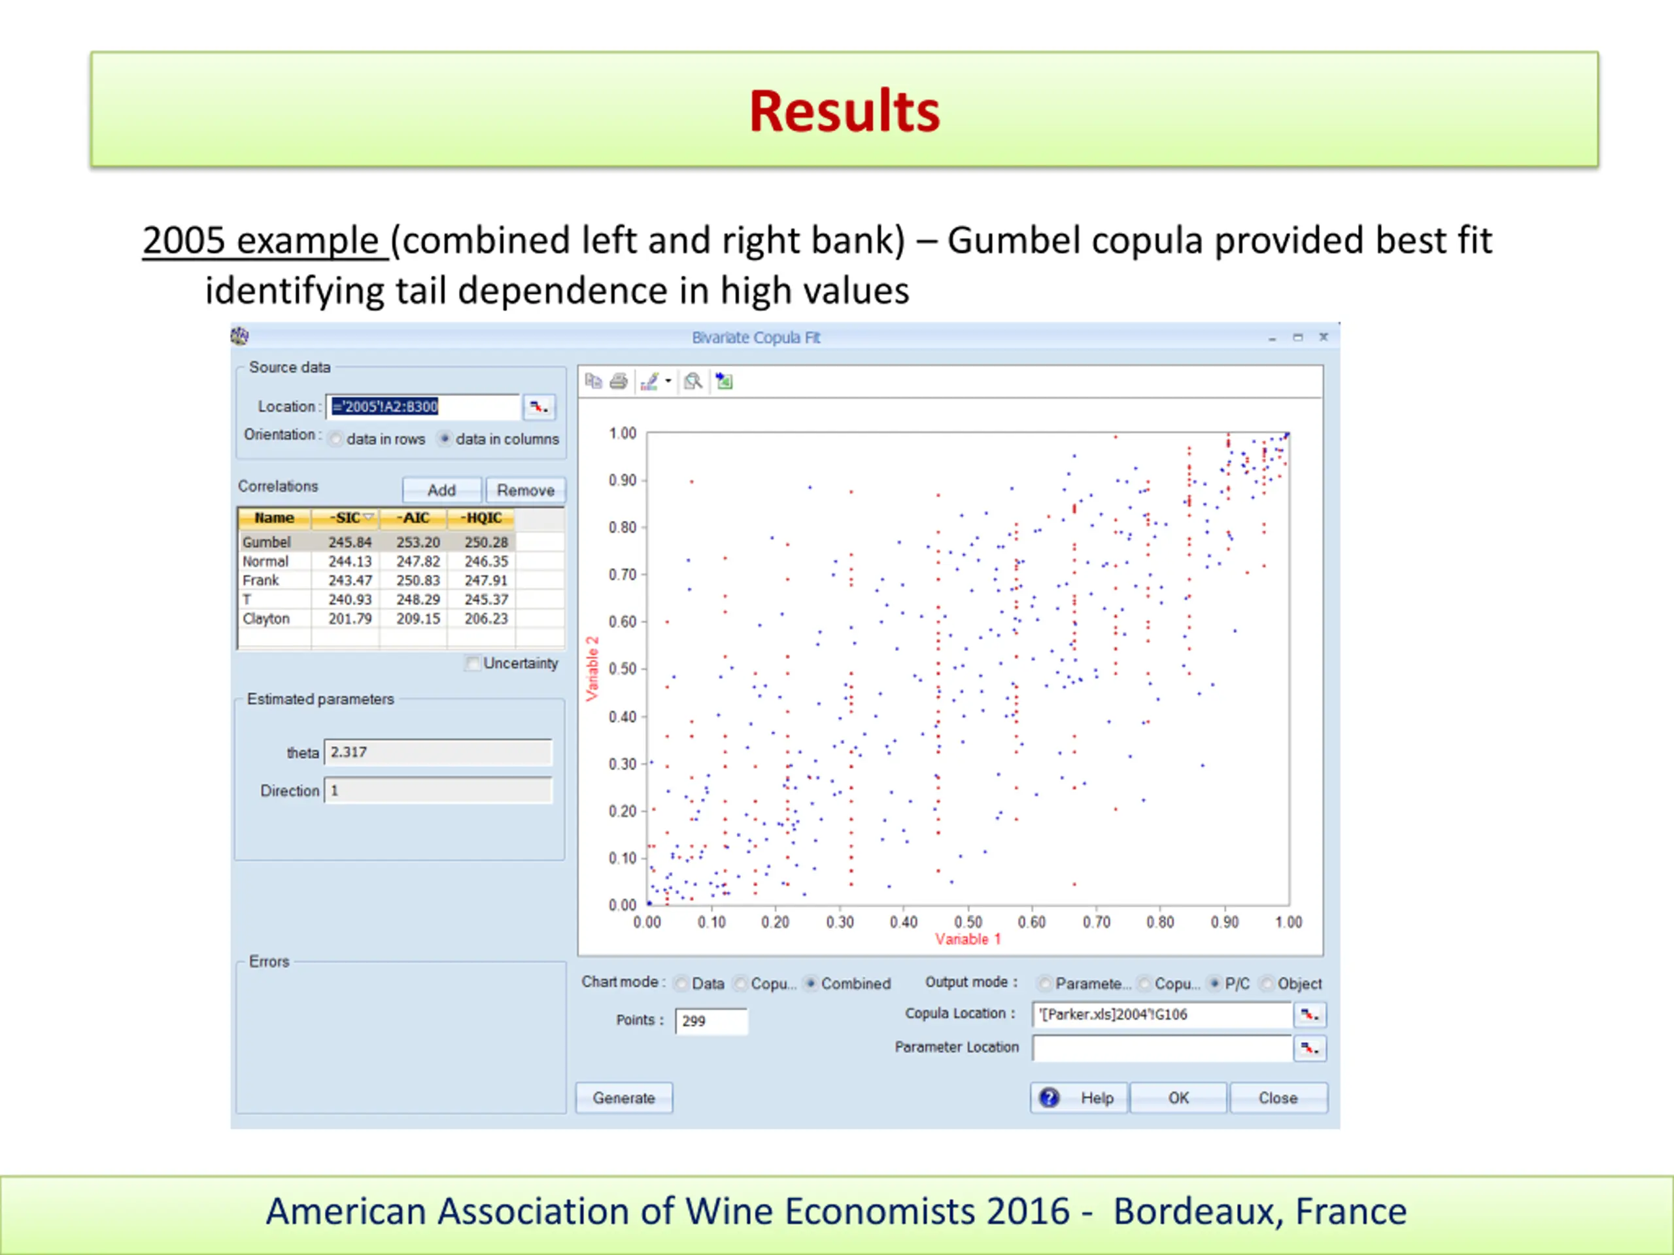Click the -AIC column header
The image size is (1674, 1255).
coord(413,518)
